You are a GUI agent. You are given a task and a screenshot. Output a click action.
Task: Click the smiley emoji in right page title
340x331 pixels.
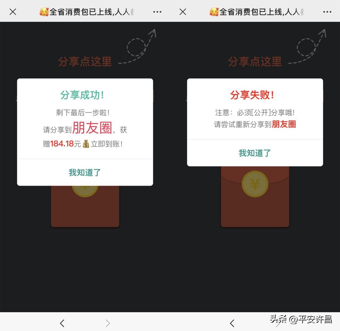pyautogui.click(x=214, y=12)
